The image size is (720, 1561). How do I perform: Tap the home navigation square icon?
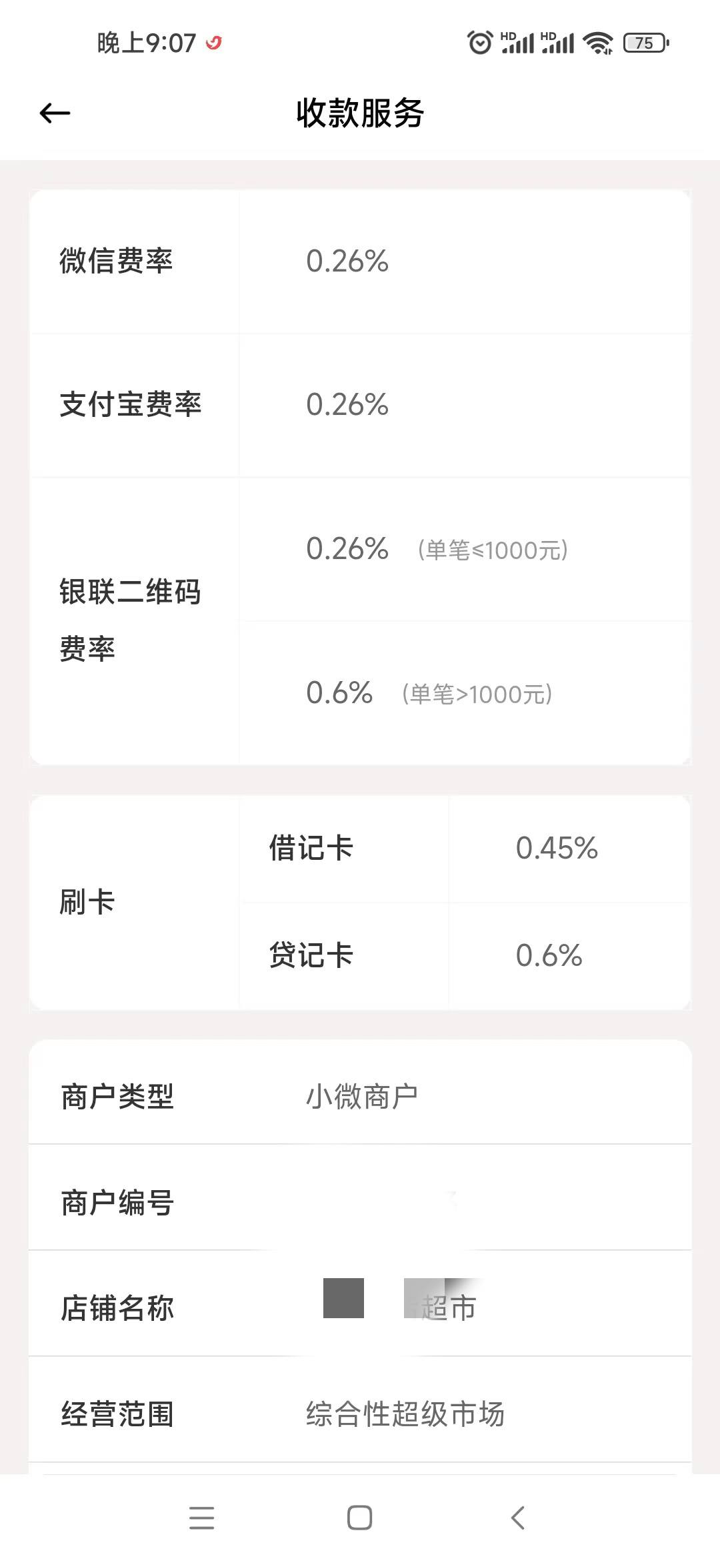359,1518
